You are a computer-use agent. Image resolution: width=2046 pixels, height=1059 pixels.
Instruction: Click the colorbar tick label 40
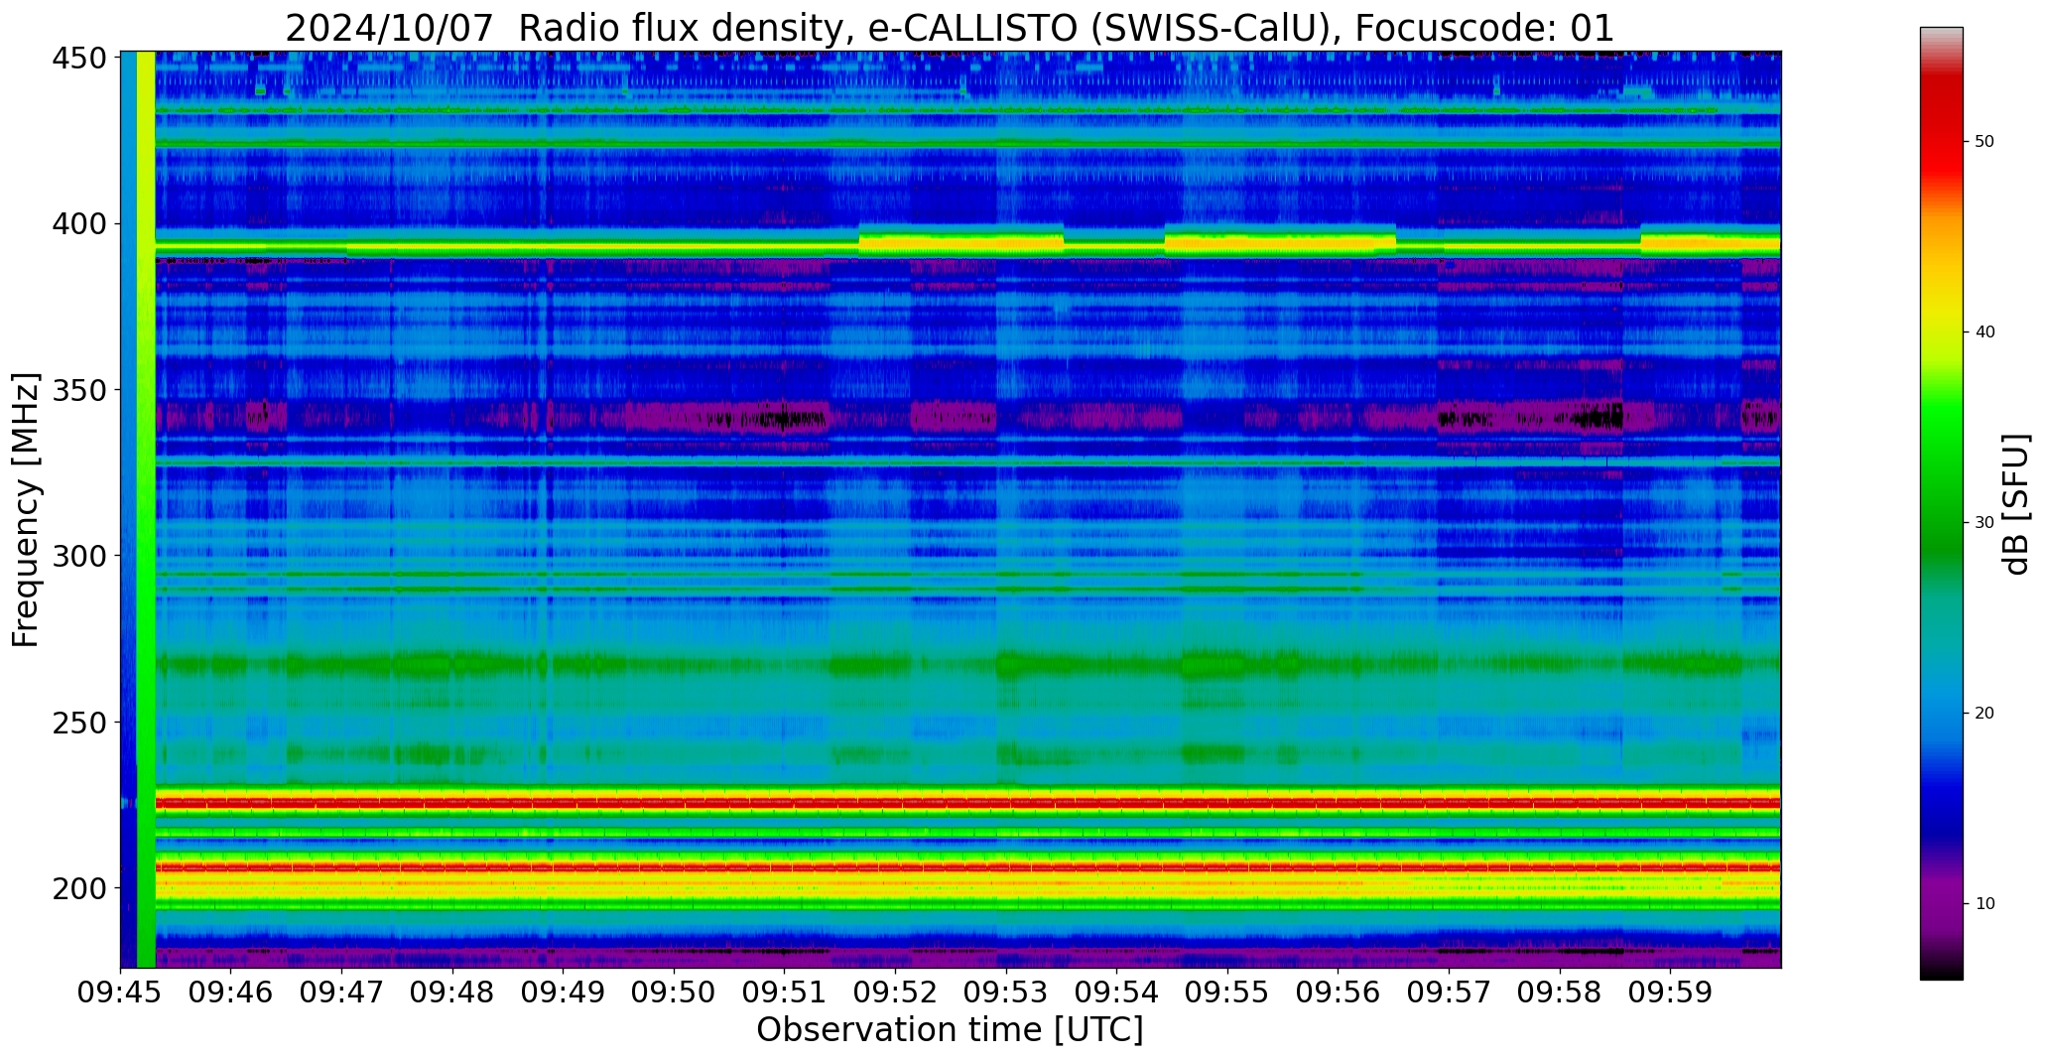tap(1984, 332)
